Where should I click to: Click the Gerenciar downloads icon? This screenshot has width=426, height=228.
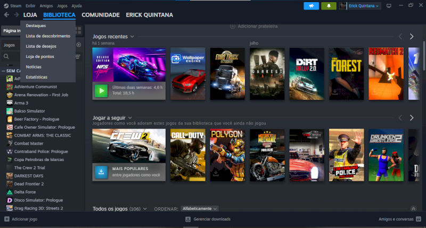click(x=188, y=219)
